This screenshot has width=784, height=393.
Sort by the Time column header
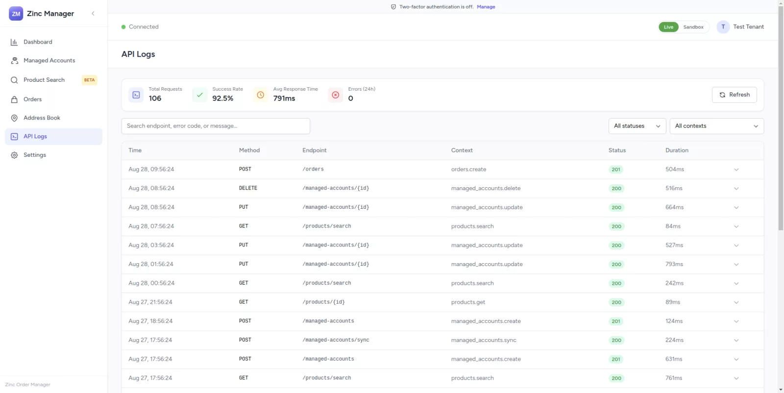tap(135, 150)
